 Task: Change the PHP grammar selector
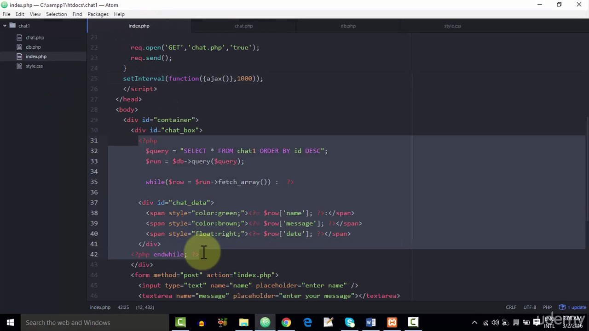[x=547, y=307]
